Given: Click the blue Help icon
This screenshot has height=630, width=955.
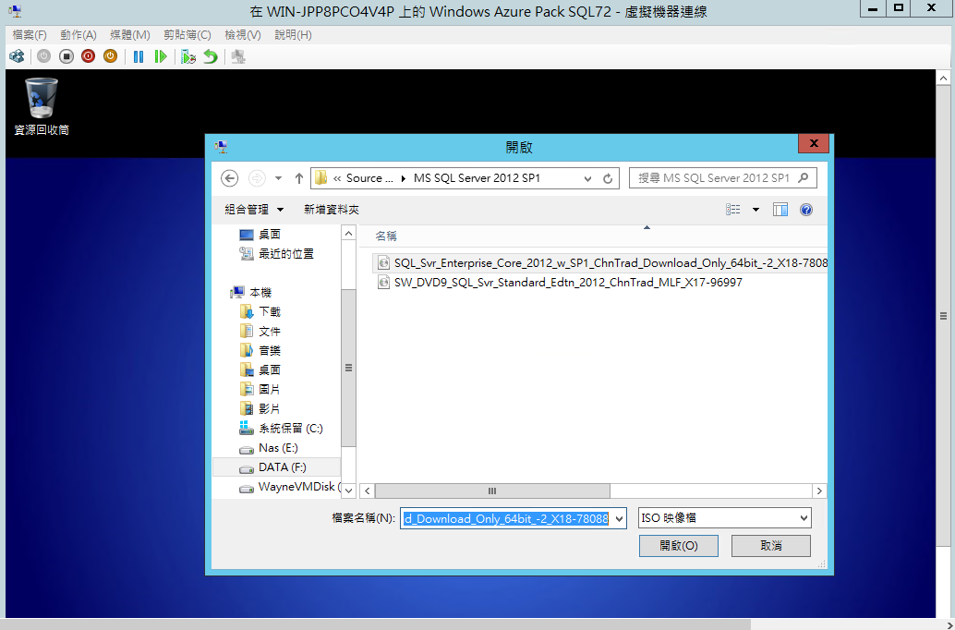Looking at the screenshot, I should tap(805, 210).
